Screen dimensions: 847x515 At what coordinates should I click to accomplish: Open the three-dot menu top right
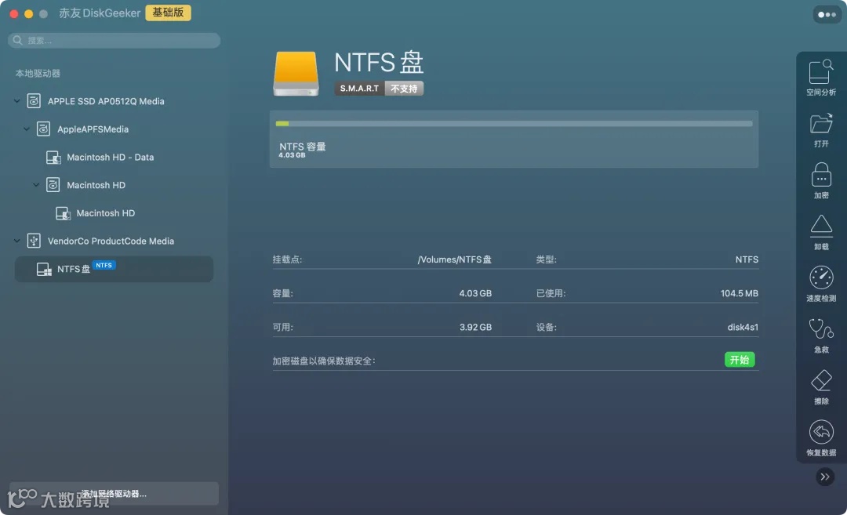tap(826, 14)
